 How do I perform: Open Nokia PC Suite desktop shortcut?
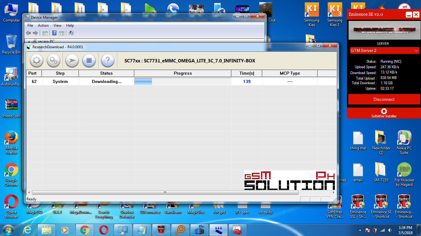tap(404, 143)
